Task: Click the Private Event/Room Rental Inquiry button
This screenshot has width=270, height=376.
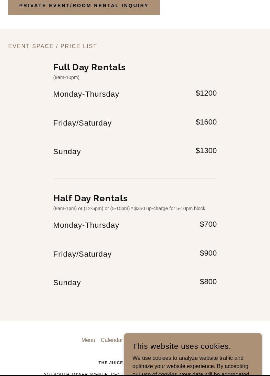Action: pos(84,6)
